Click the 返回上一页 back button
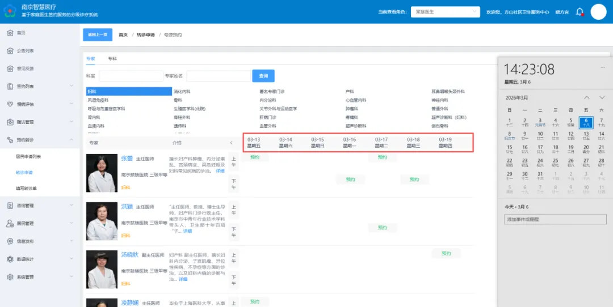Viewport: 613px width, 307px height. [x=98, y=35]
